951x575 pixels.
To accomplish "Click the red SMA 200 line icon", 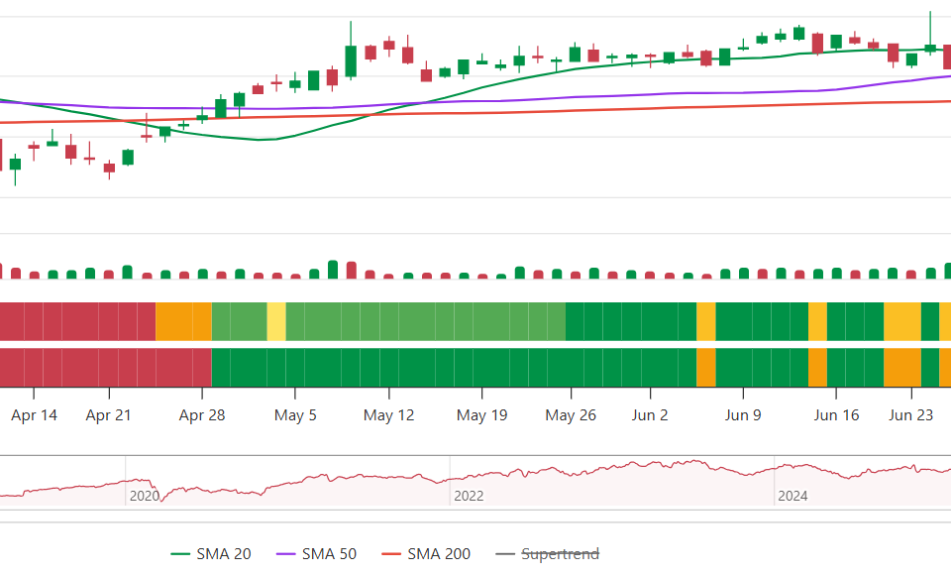I will tap(391, 554).
